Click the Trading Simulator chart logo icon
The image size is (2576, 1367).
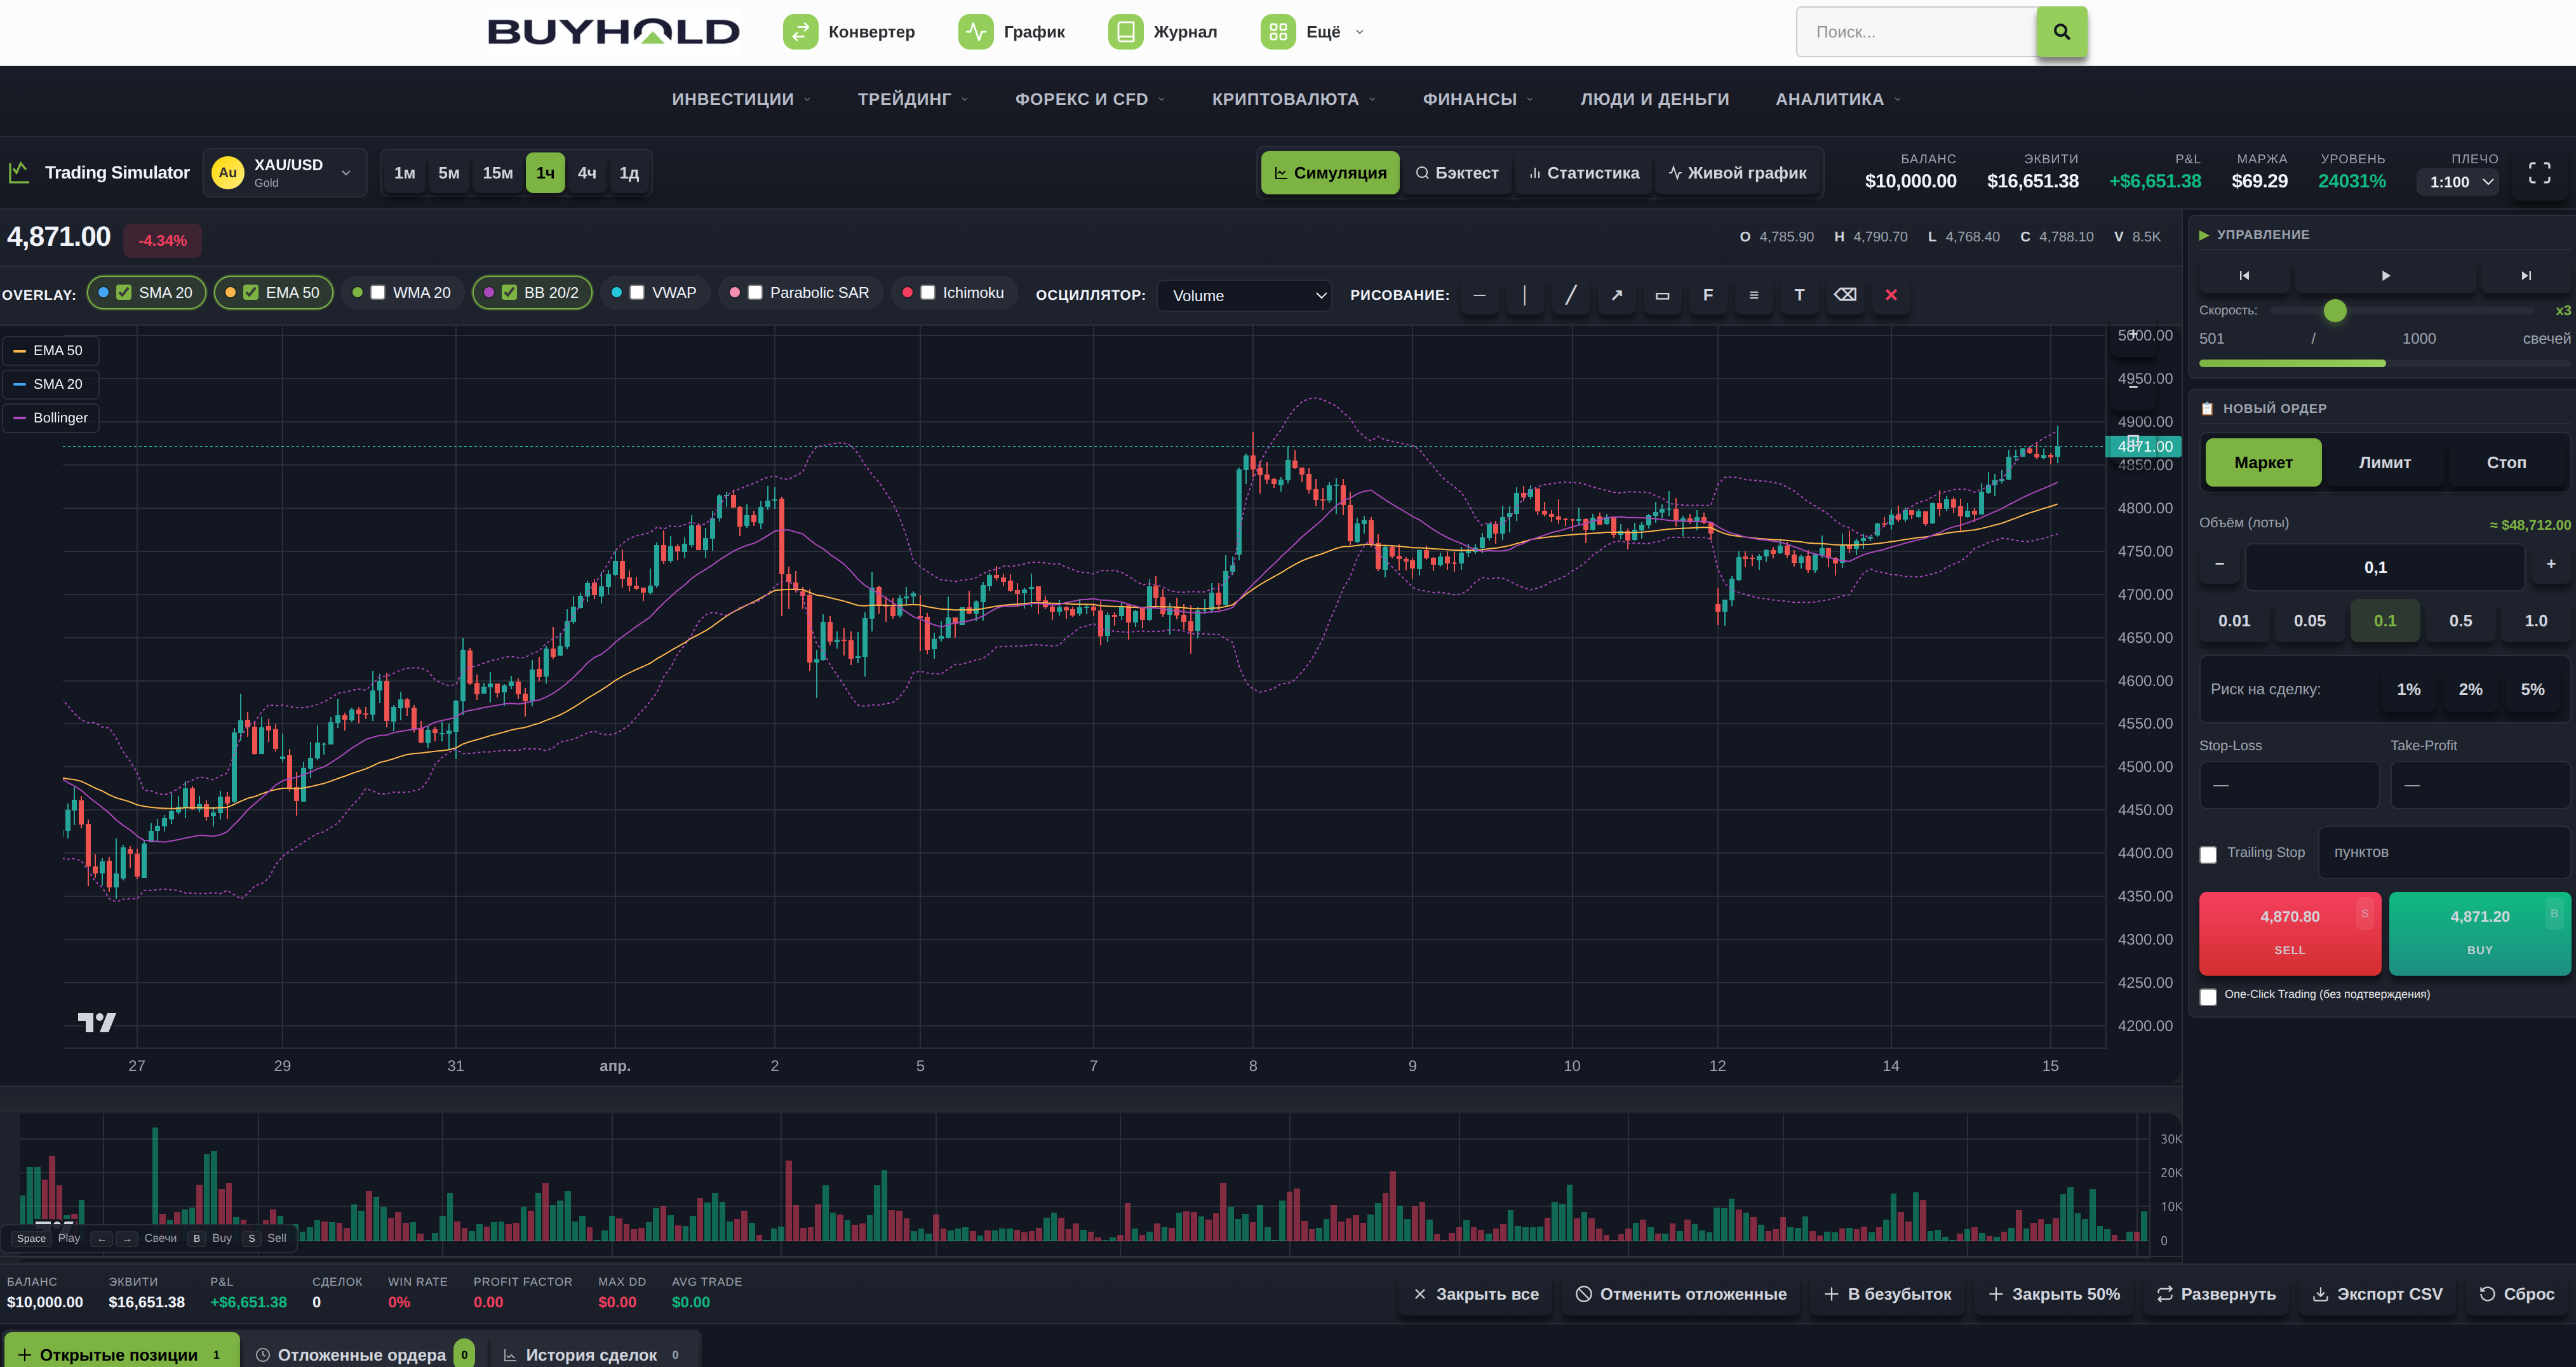point(19,173)
